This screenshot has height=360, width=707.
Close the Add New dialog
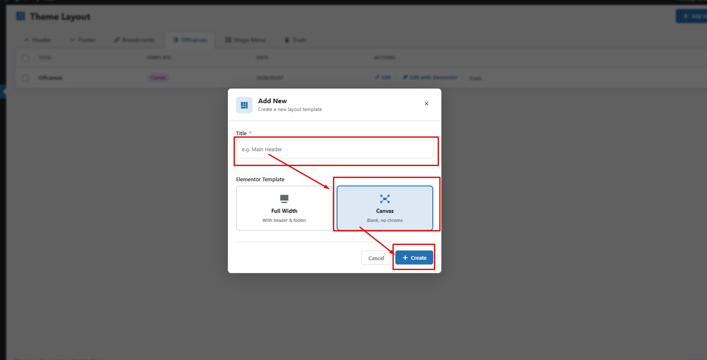click(x=427, y=104)
